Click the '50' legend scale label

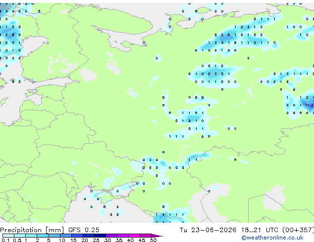click(x=154, y=240)
